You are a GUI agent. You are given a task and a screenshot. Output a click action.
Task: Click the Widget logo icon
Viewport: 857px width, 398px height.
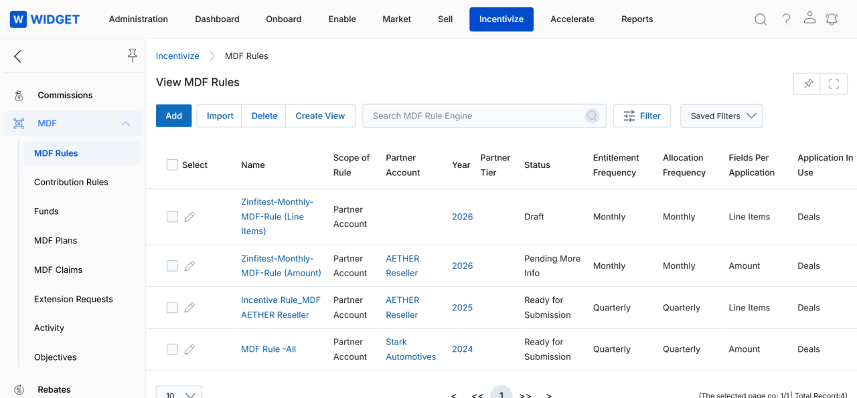pyautogui.click(x=19, y=19)
